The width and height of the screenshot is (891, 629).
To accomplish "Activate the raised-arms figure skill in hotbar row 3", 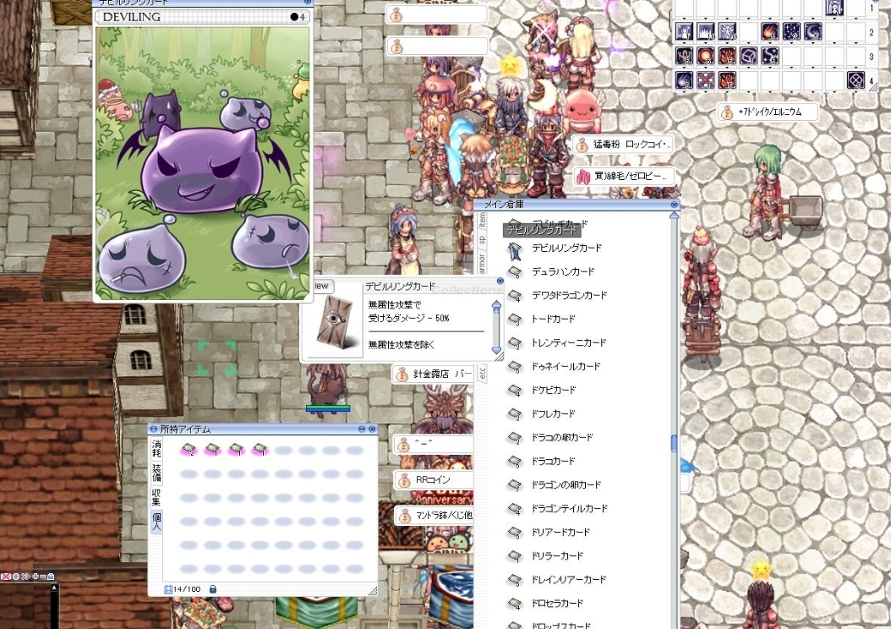I will [684, 56].
